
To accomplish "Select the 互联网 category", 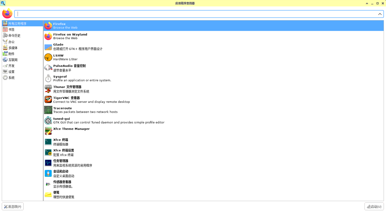I will click(13, 60).
